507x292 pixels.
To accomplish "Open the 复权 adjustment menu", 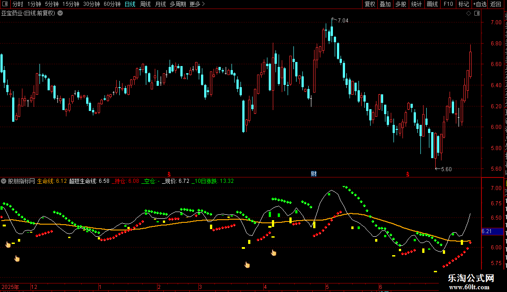I will click(x=370, y=4).
